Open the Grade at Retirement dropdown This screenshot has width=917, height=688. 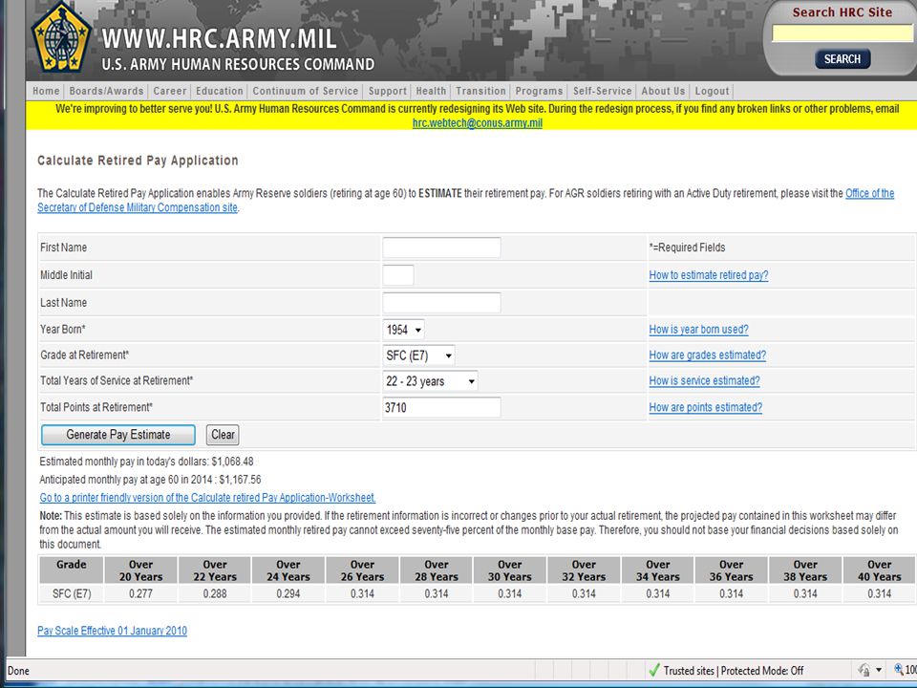click(x=418, y=355)
